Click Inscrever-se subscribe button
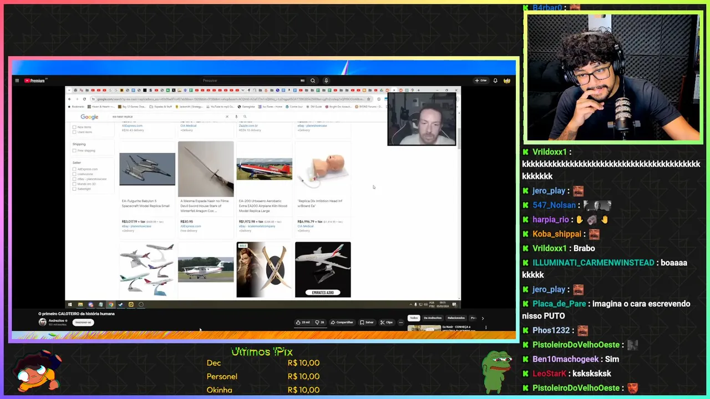Viewport: 710px width, 399px height. click(83, 322)
